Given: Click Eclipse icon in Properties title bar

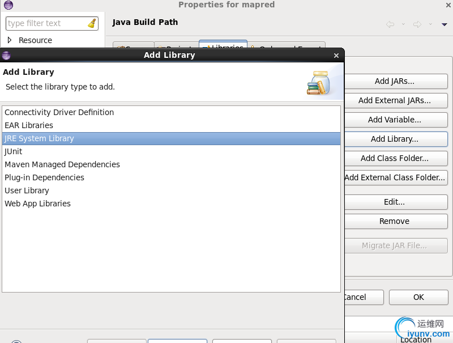Looking at the screenshot, I should point(8,5).
